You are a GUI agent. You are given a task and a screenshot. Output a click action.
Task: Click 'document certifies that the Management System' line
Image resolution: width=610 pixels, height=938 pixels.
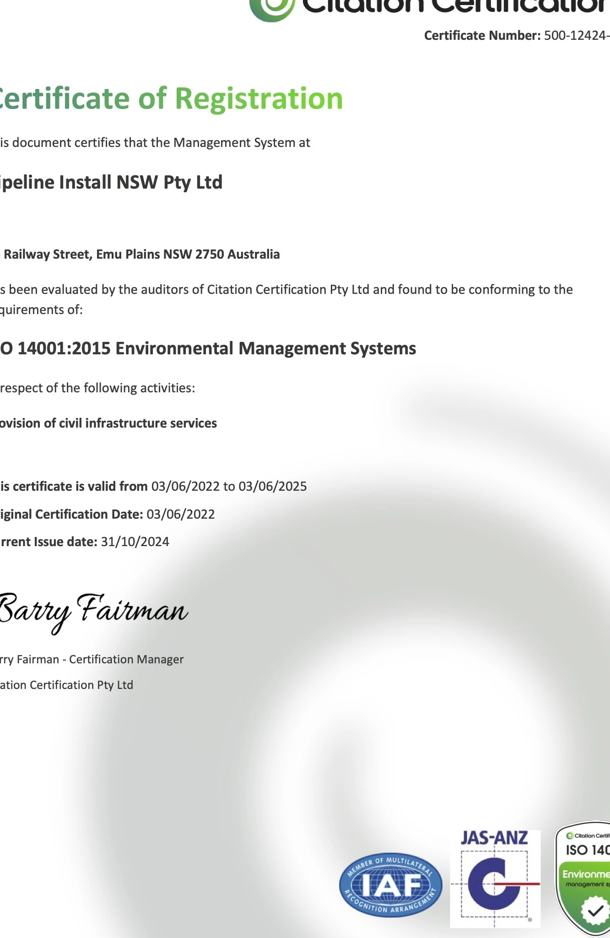[155, 143]
